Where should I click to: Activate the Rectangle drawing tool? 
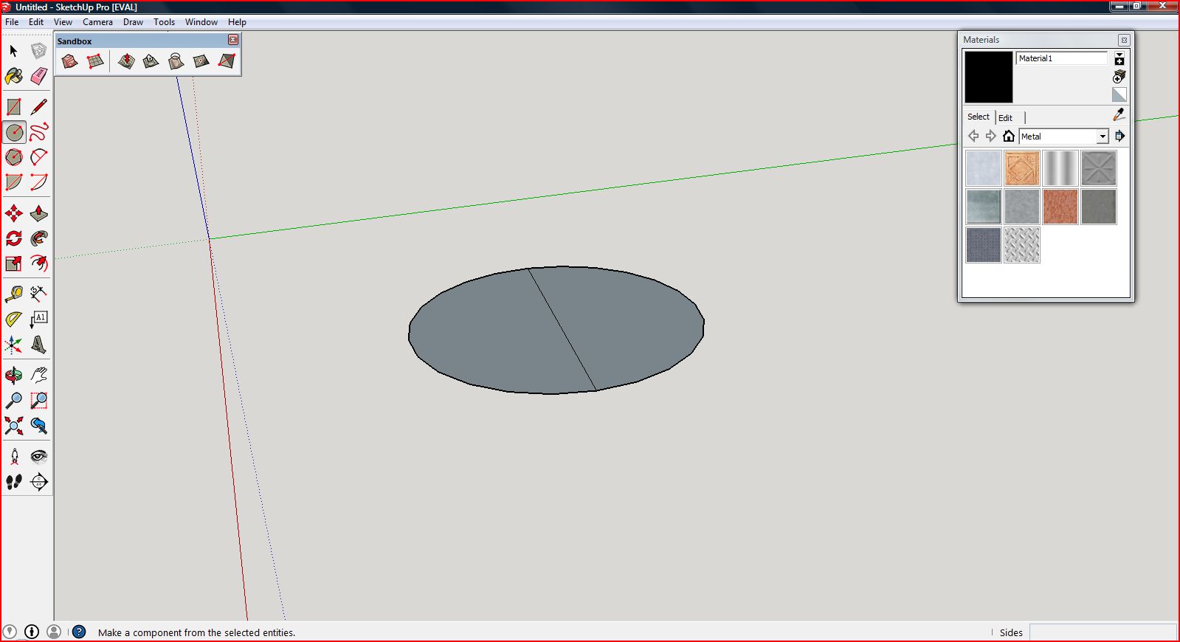point(13,107)
